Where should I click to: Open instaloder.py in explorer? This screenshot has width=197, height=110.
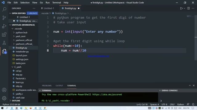23,52
